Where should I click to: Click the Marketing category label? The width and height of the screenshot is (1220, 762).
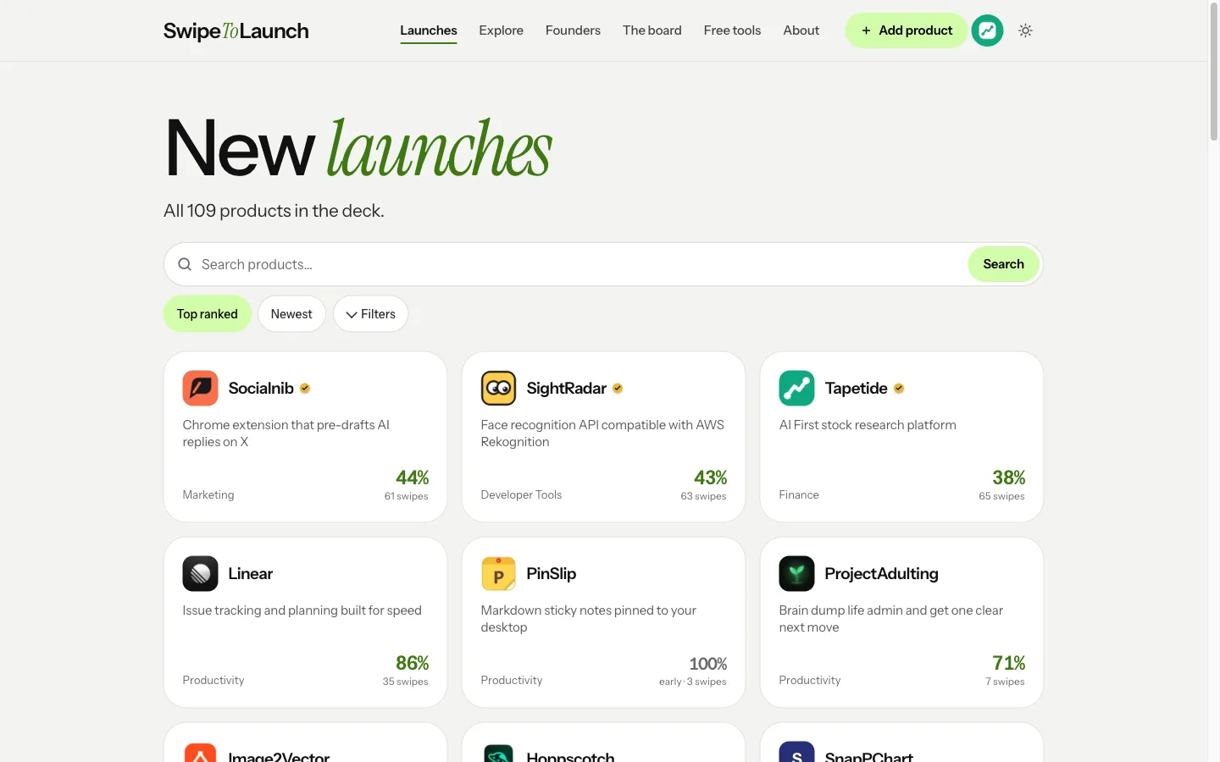[x=208, y=495]
